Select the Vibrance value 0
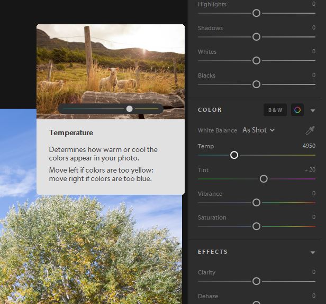 (x=314, y=193)
